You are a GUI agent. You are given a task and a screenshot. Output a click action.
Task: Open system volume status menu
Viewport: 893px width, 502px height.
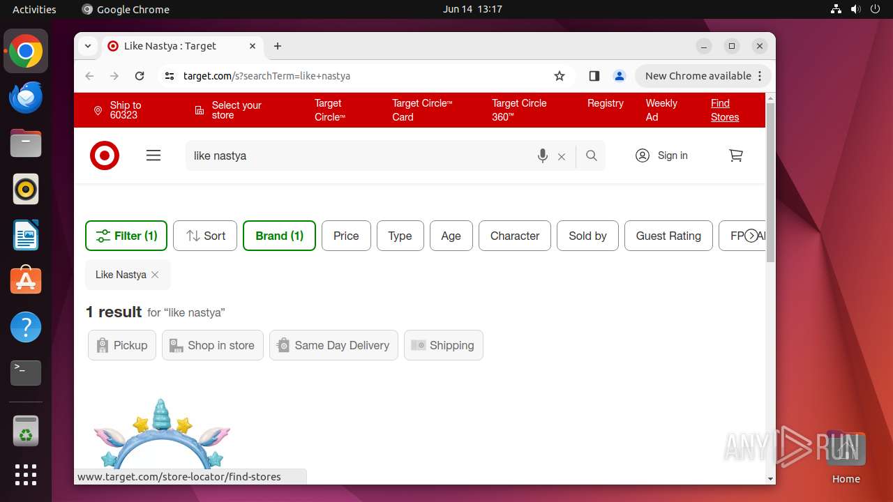(855, 9)
